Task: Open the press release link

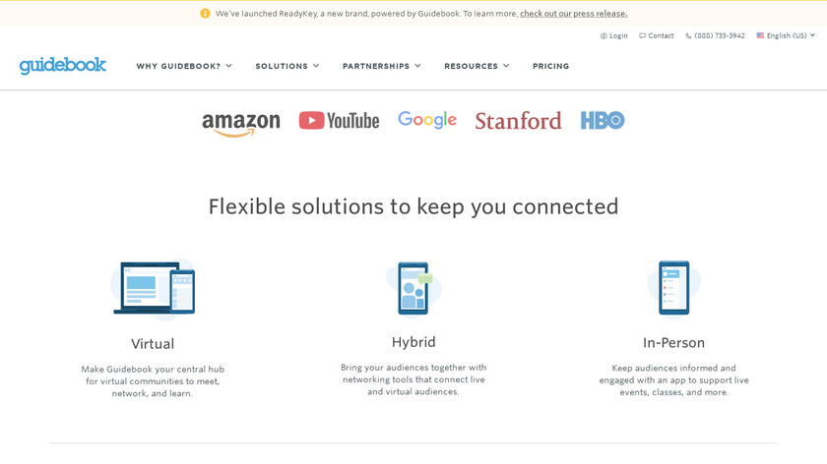Action: point(573,14)
